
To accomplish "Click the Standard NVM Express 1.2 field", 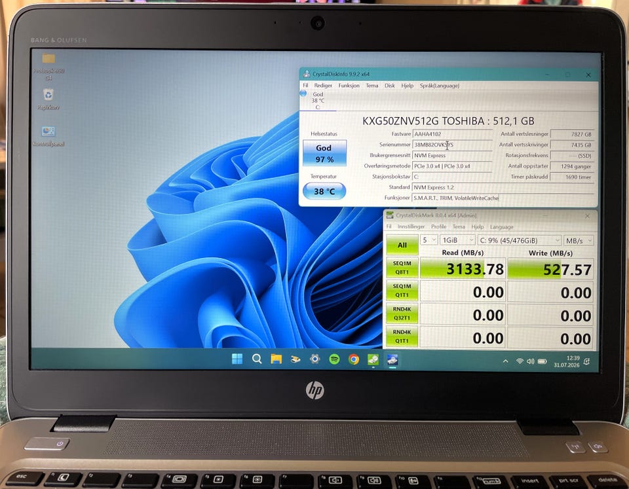I will point(503,187).
